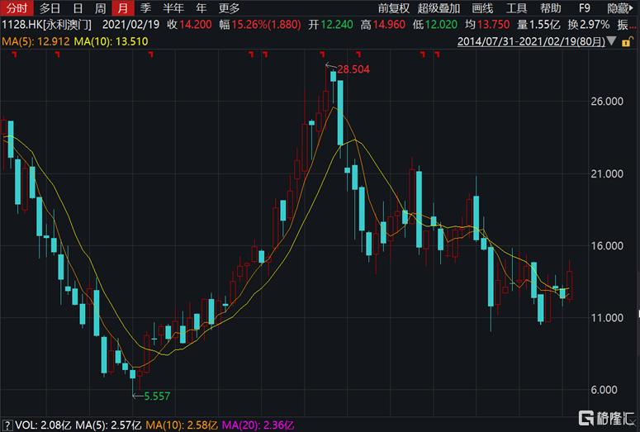Image resolution: width=640 pixels, height=432 pixels.
Task: Open the 帮助 help menu
Action: tap(550, 8)
